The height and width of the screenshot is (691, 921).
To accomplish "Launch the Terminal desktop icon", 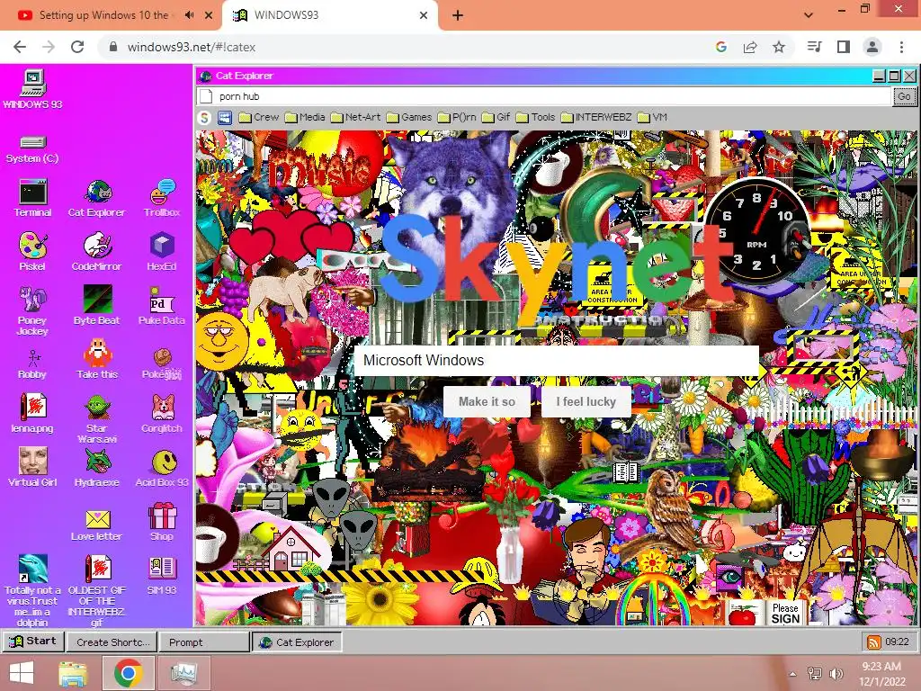I will 32,198.
